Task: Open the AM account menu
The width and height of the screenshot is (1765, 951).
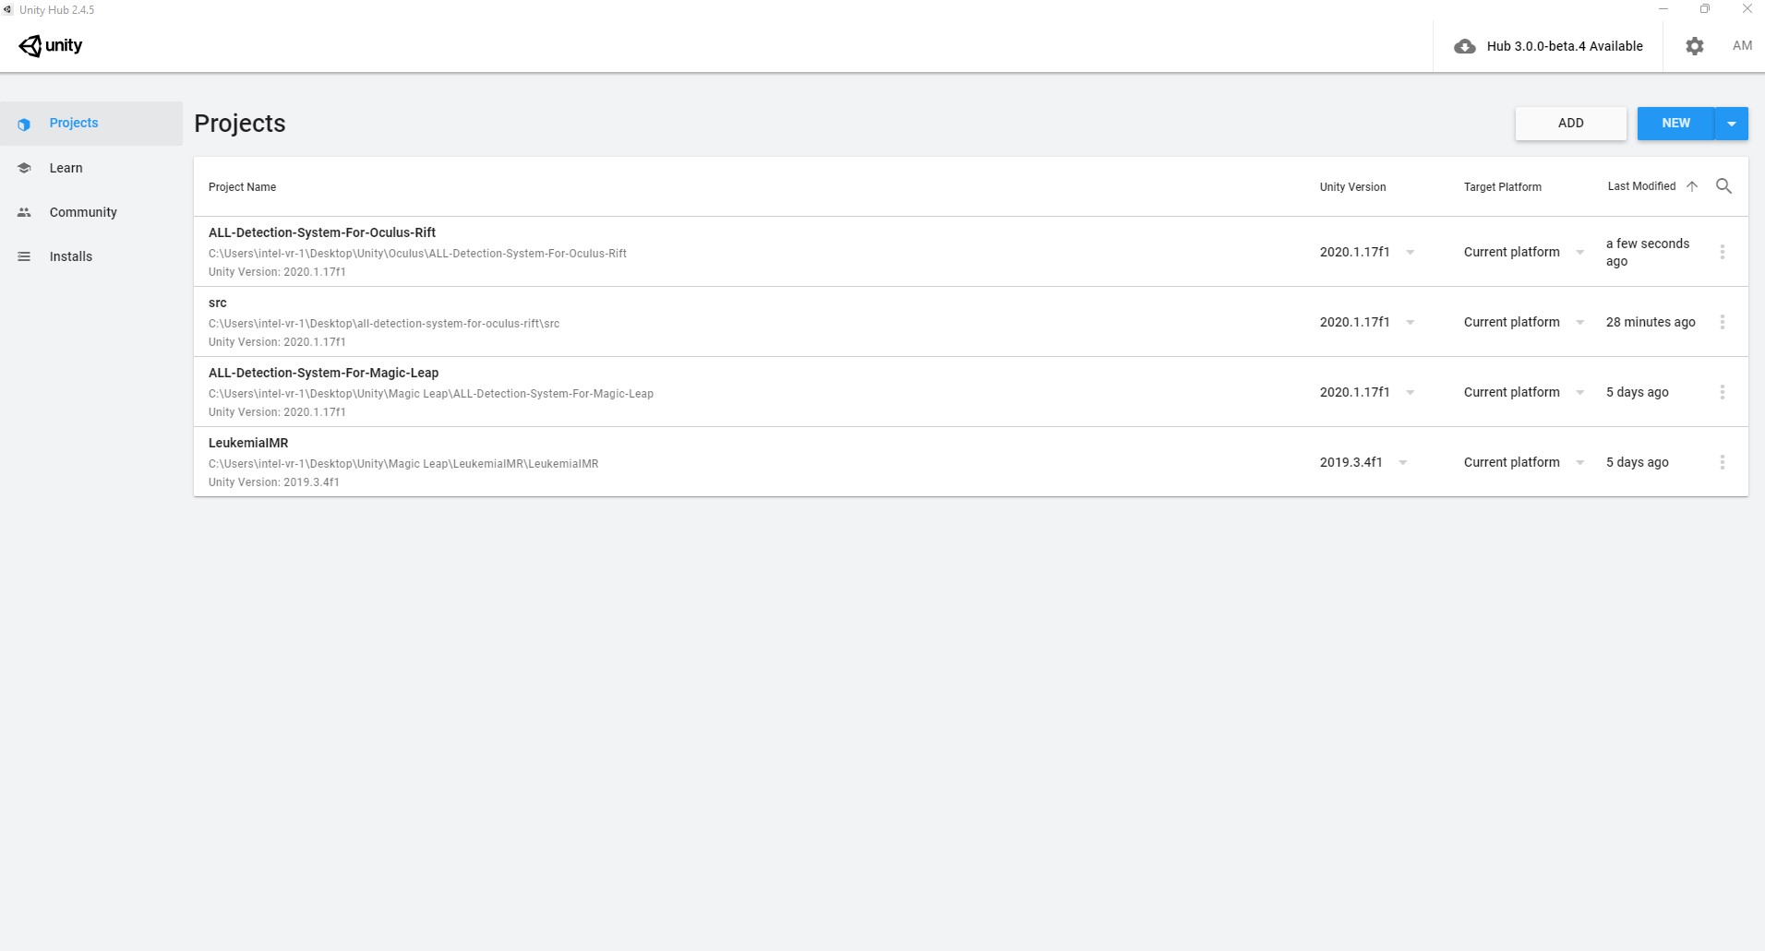Action: (1742, 46)
